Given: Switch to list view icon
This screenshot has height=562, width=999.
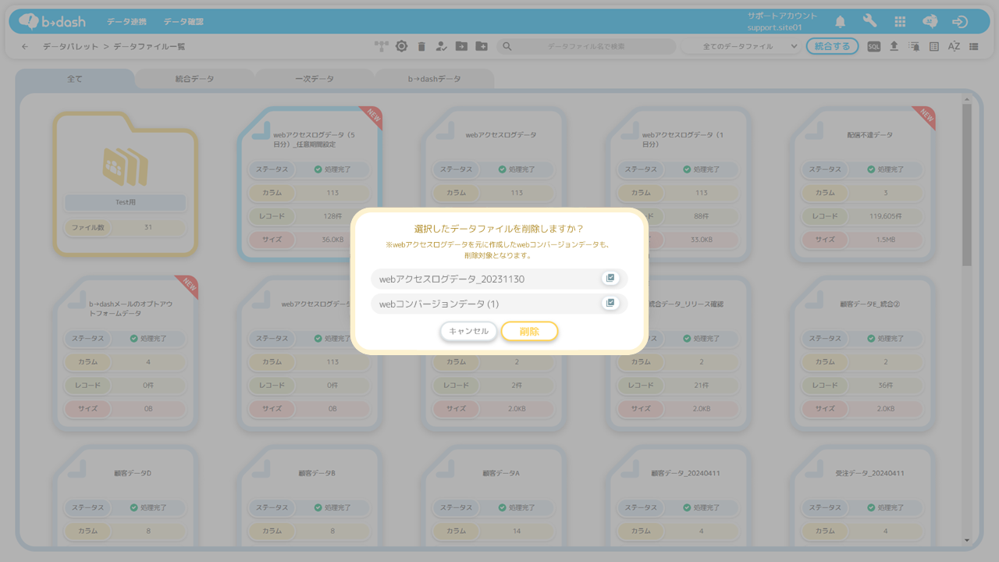Looking at the screenshot, I should tap(974, 47).
